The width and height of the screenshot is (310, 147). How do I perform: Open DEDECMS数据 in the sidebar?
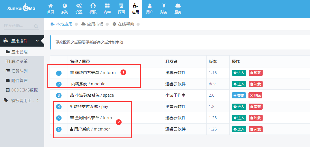(22, 90)
